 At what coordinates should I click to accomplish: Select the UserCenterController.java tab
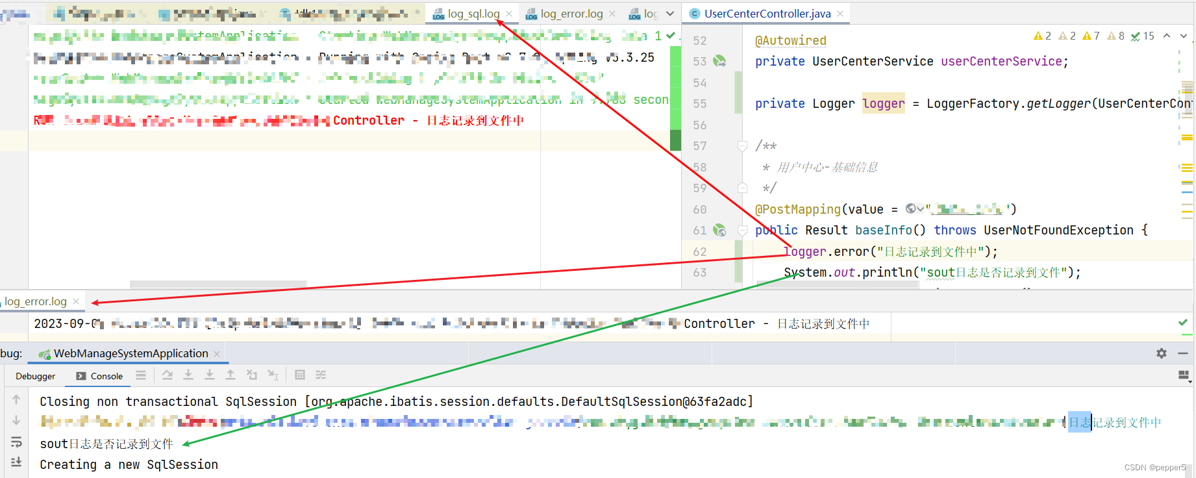pyautogui.click(x=767, y=14)
